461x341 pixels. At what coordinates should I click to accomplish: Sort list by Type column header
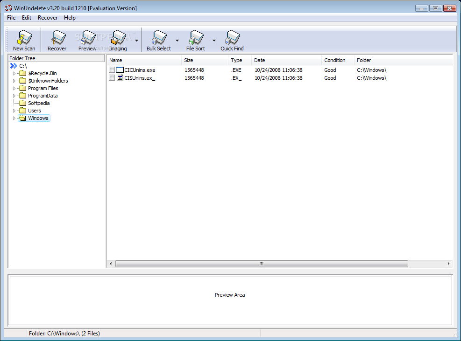(240, 60)
